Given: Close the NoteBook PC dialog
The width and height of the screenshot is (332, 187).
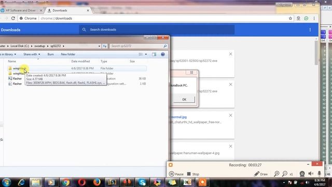Looking at the screenshot, I should coord(191,73).
